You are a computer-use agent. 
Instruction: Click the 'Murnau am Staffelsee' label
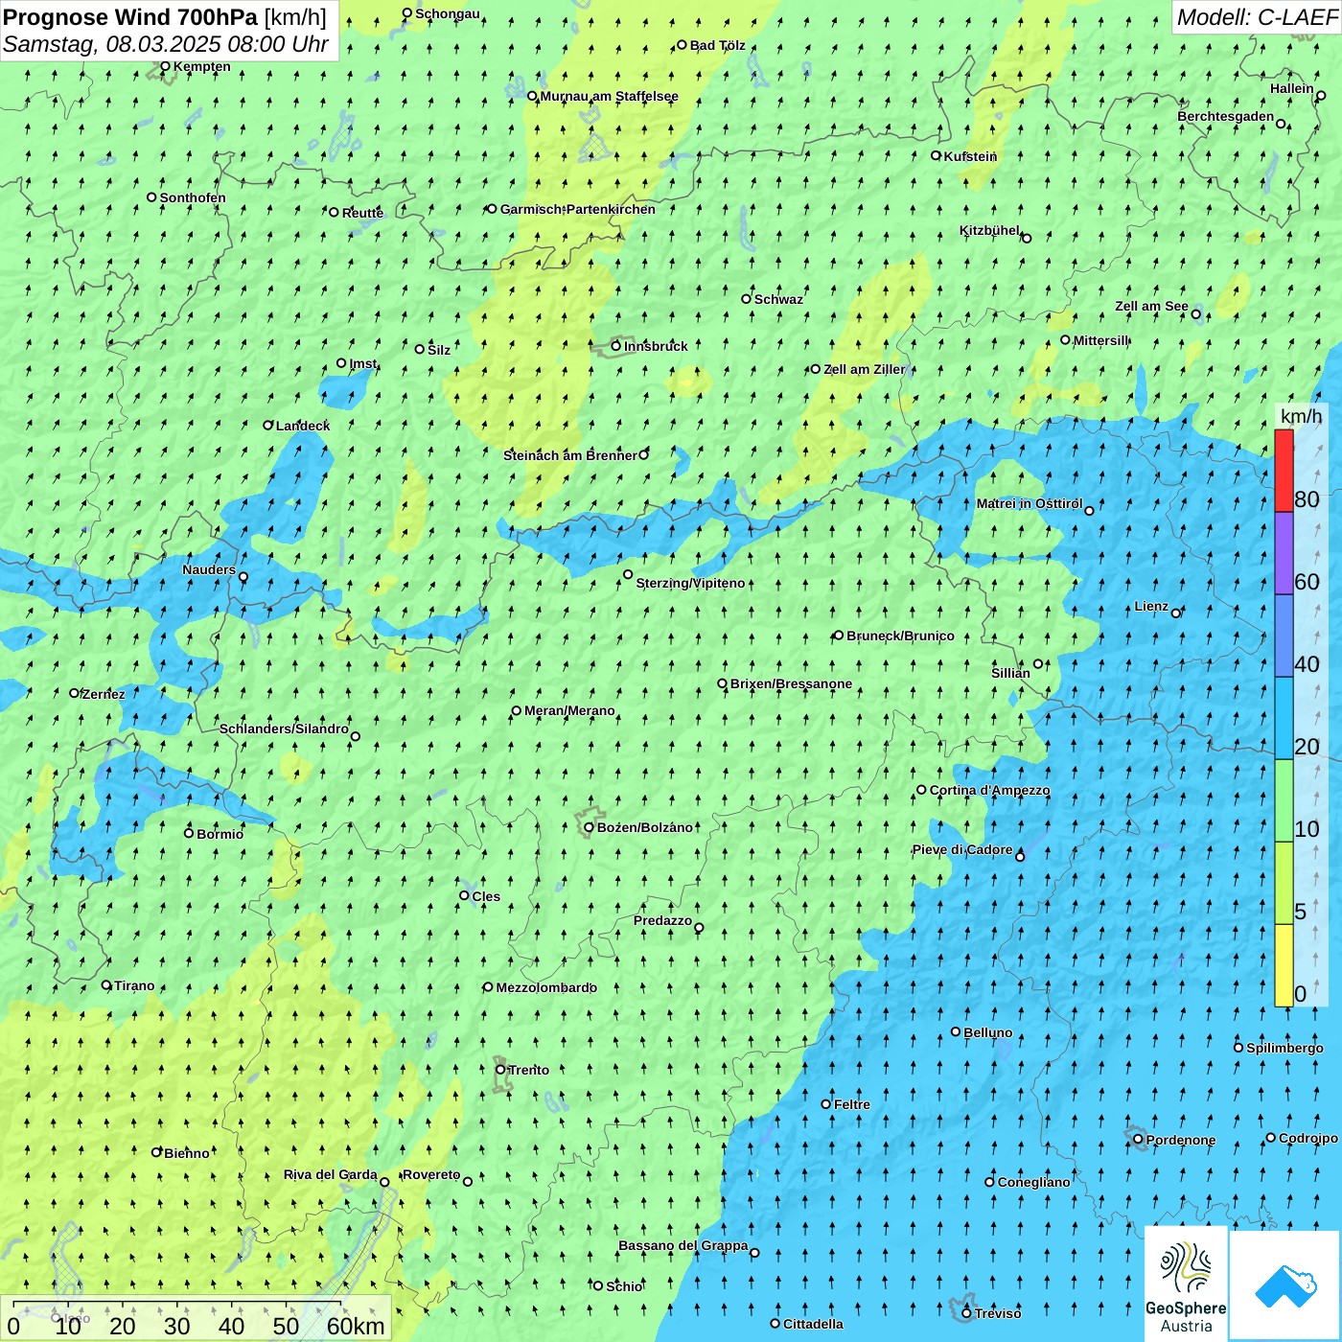pos(609,96)
